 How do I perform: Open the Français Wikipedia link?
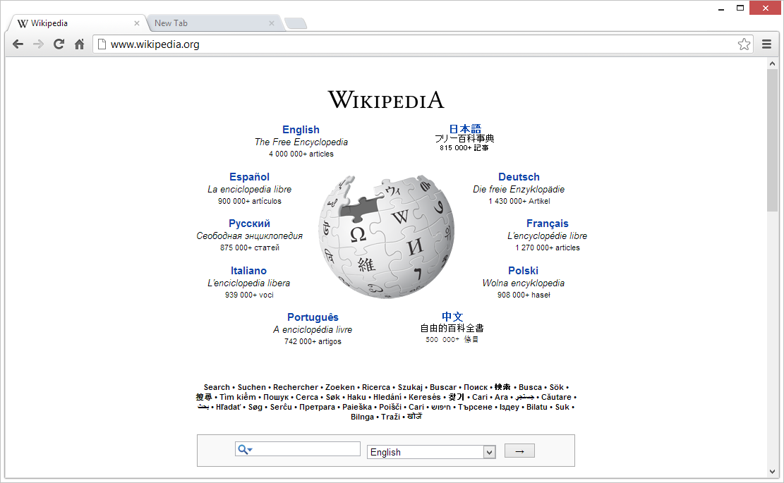[x=547, y=224]
